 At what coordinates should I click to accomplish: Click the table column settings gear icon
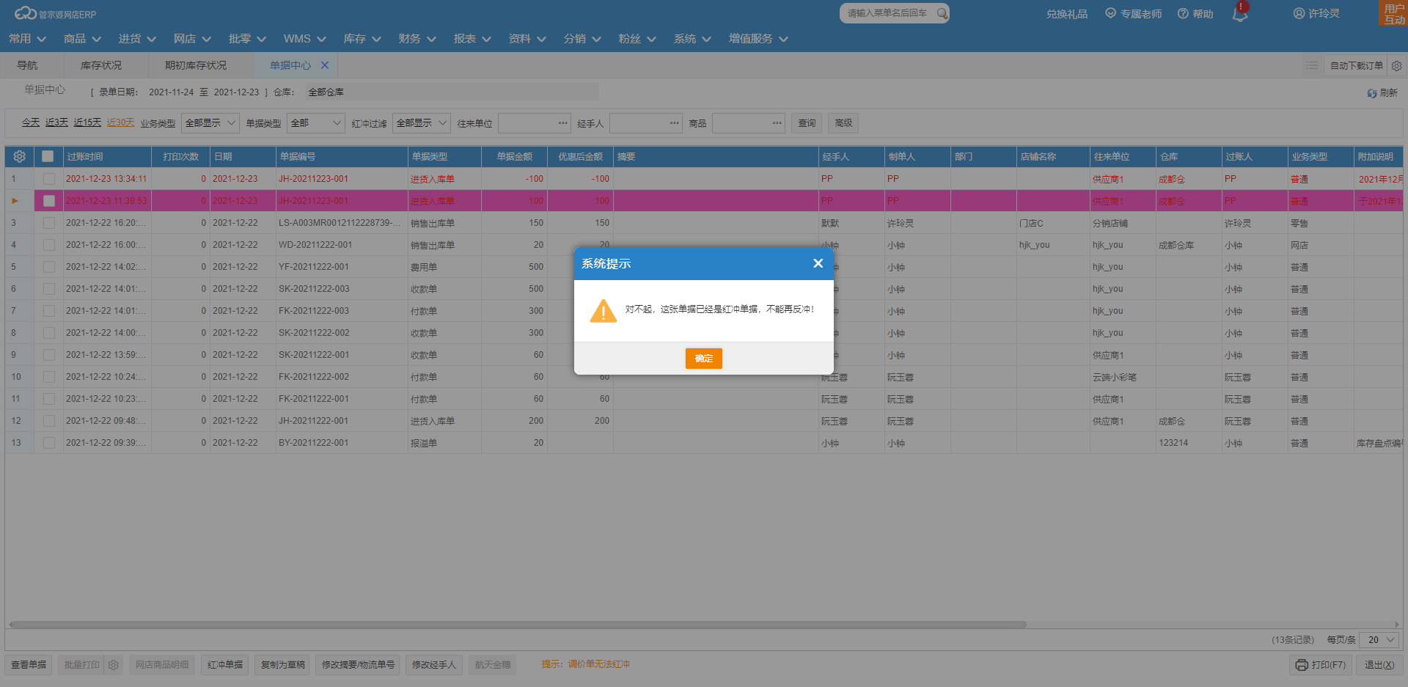click(x=20, y=156)
